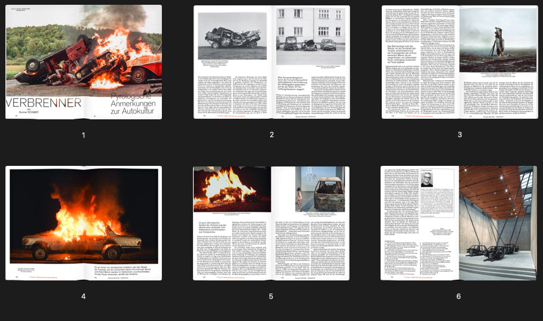Click the apartment building photo in spread 2
Viewport: 543px width, 321px height.
311,37
